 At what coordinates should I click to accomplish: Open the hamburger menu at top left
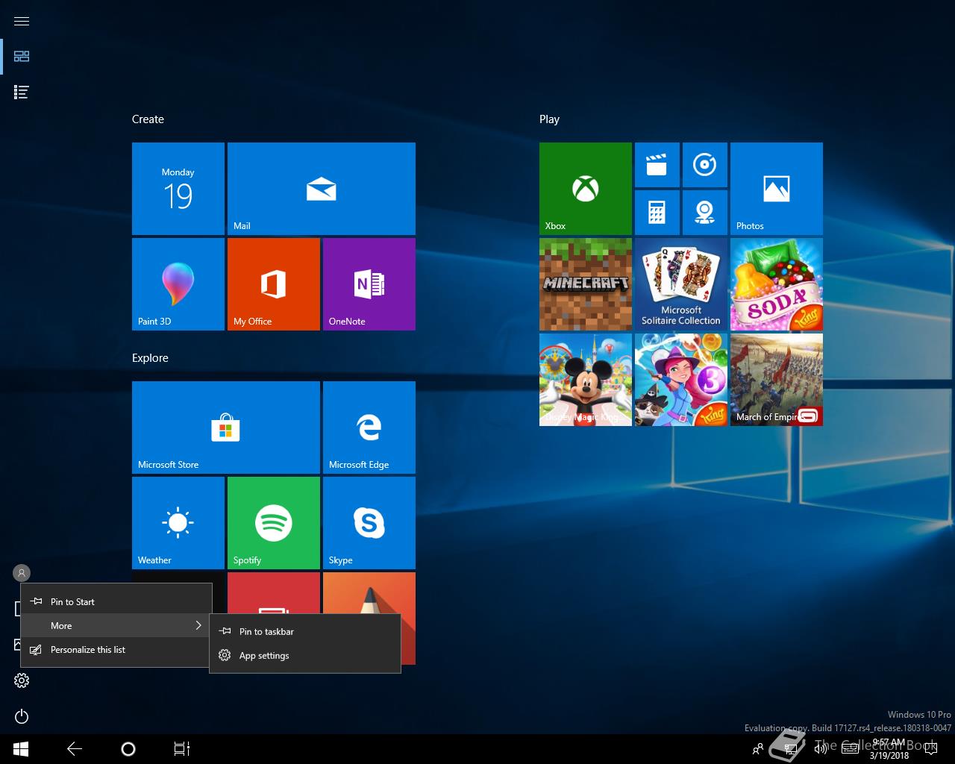tap(22, 21)
